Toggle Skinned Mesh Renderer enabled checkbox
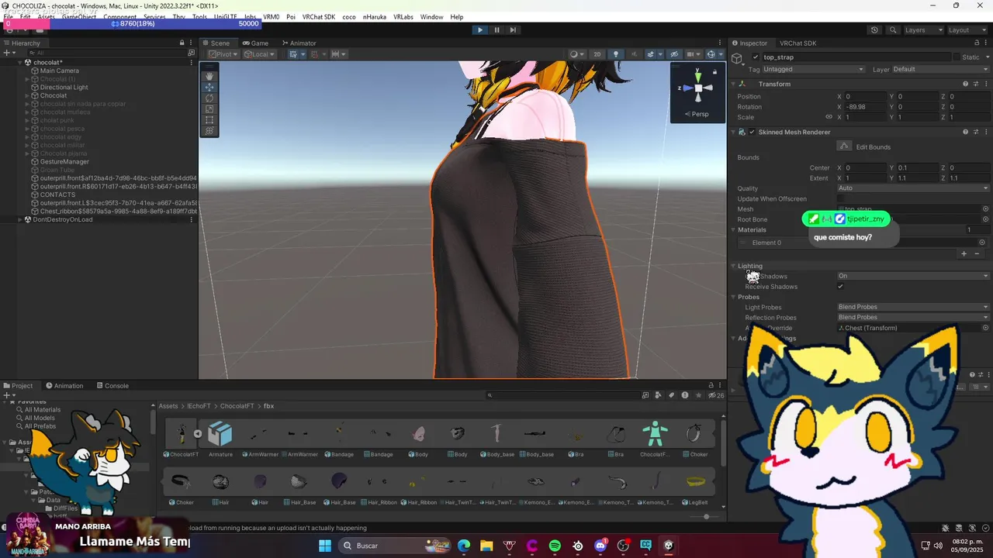993x558 pixels. [x=752, y=132]
